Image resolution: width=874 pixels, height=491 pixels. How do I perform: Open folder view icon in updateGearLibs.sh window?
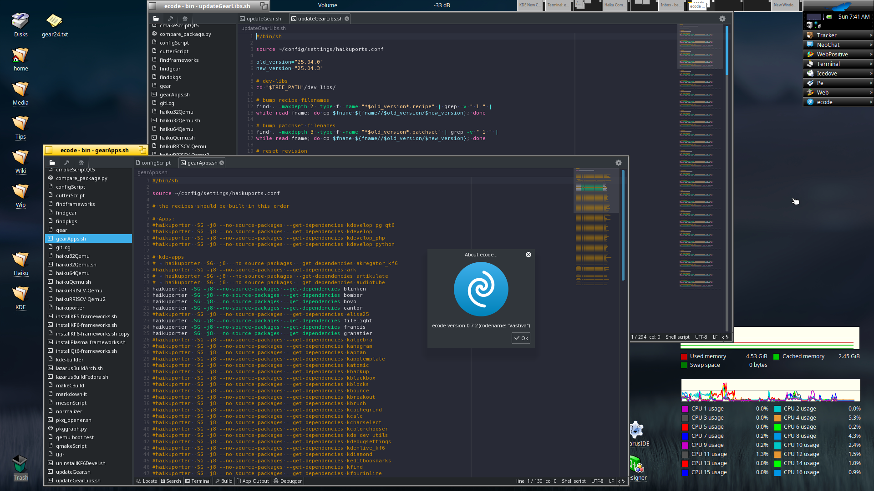(156, 19)
